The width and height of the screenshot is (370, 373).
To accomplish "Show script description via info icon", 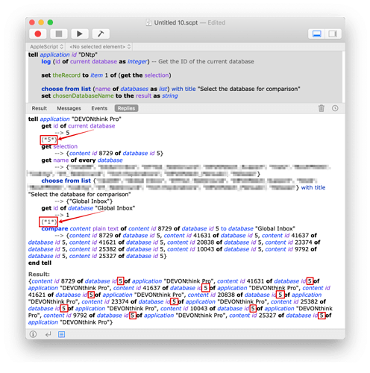I will pyautogui.click(x=33, y=334).
